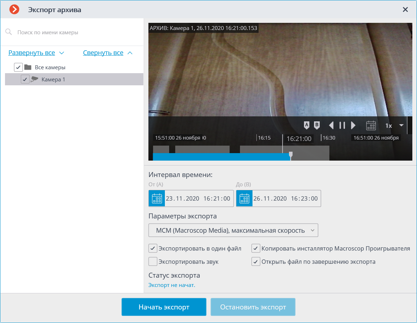This screenshot has height=323, width=417.
Task: Play archive backward
Action: (x=331, y=125)
